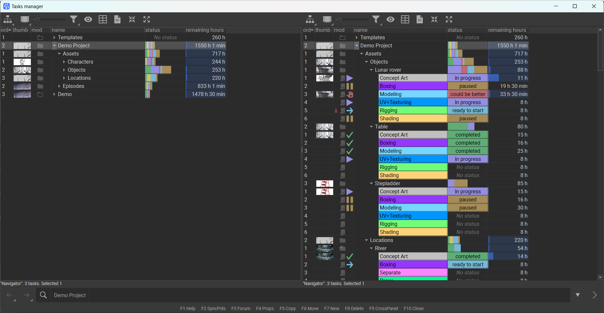Click the hierarchy tree icon in right panel toolbar
This screenshot has height=313, width=604.
point(310,19)
